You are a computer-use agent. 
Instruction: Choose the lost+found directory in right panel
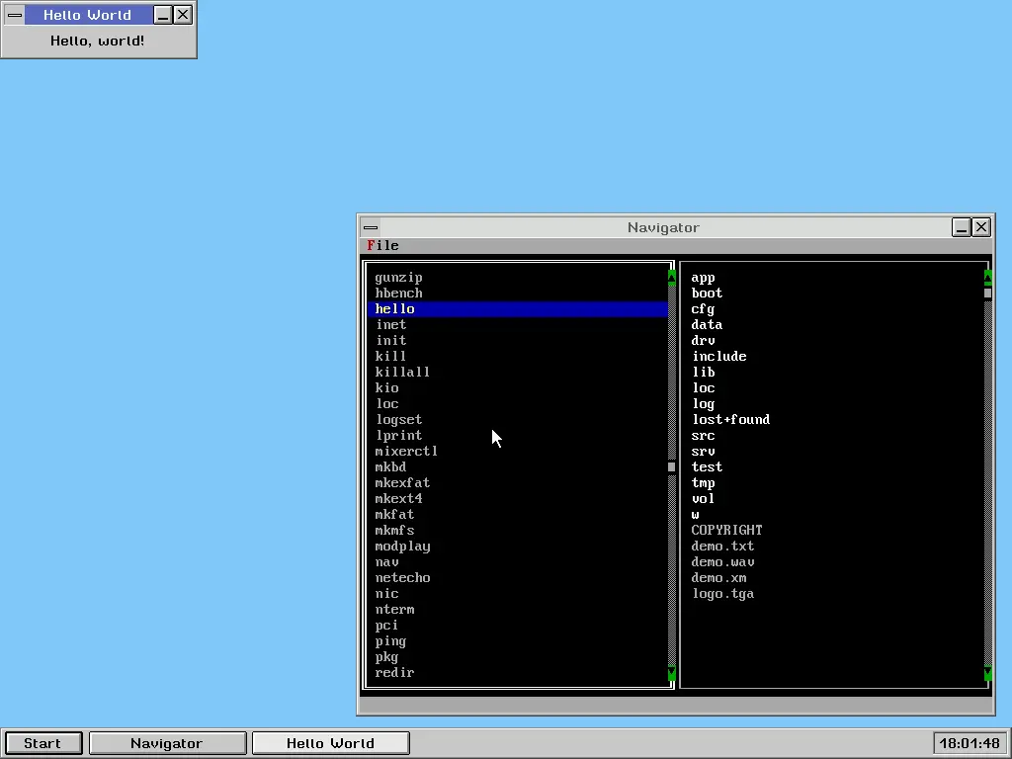click(730, 419)
